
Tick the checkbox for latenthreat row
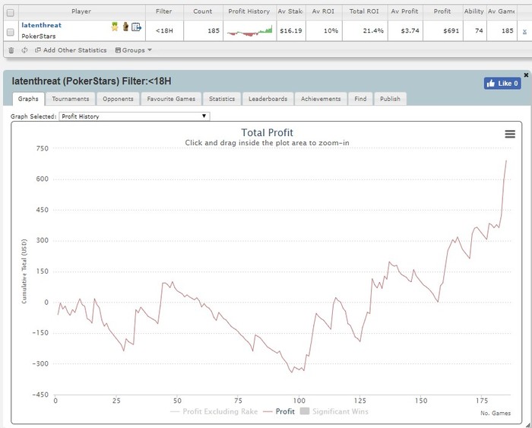(11, 32)
